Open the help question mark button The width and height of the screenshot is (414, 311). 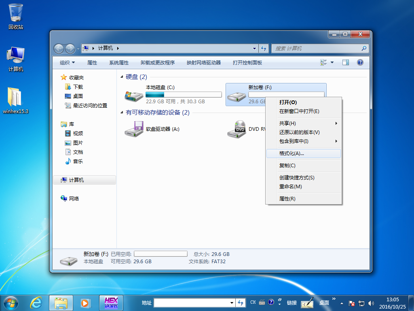360,62
